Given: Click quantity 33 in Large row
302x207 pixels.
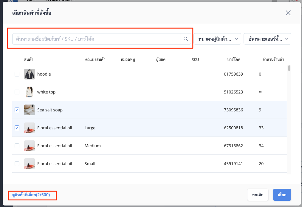Looking at the screenshot, I should click(261, 128).
